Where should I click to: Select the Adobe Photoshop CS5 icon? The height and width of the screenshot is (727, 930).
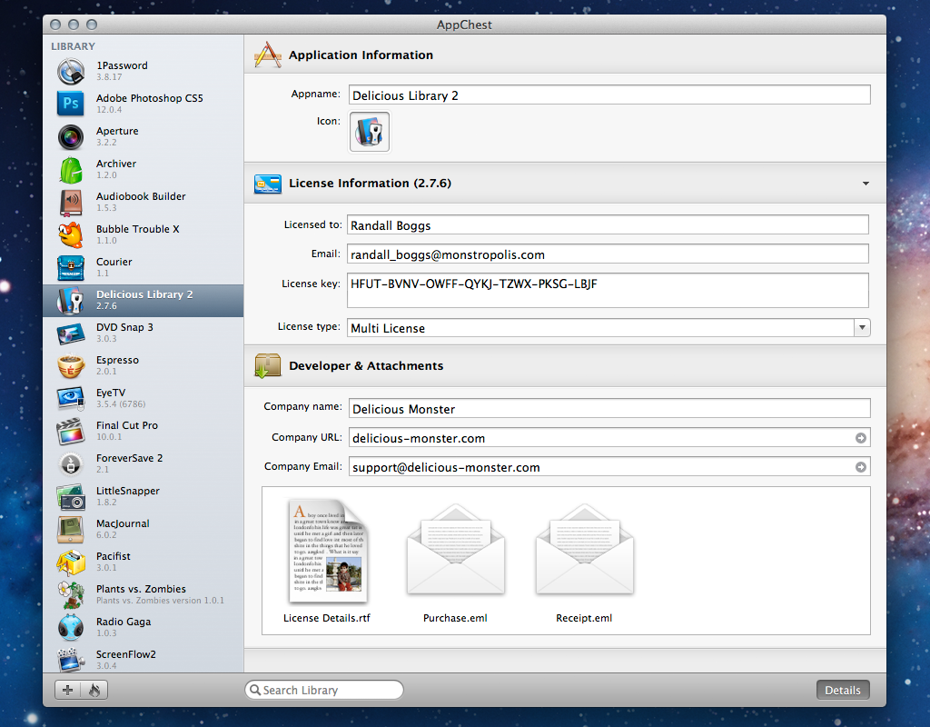tap(71, 104)
